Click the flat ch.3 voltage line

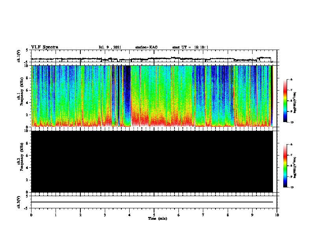[152, 202]
